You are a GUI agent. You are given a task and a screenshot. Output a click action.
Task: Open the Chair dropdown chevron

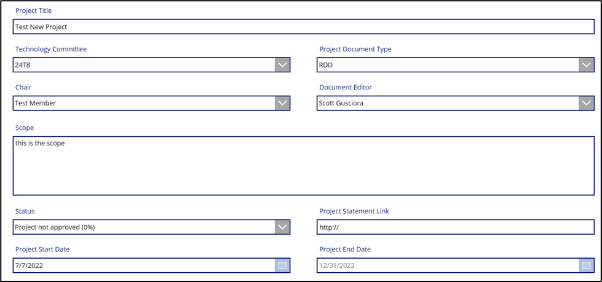coord(282,103)
